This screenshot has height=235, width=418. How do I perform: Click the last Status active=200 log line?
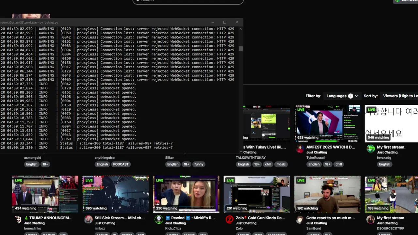[86, 148]
